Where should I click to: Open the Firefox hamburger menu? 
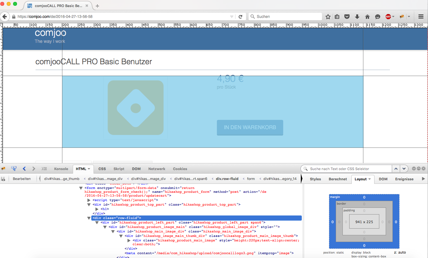tap(421, 17)
